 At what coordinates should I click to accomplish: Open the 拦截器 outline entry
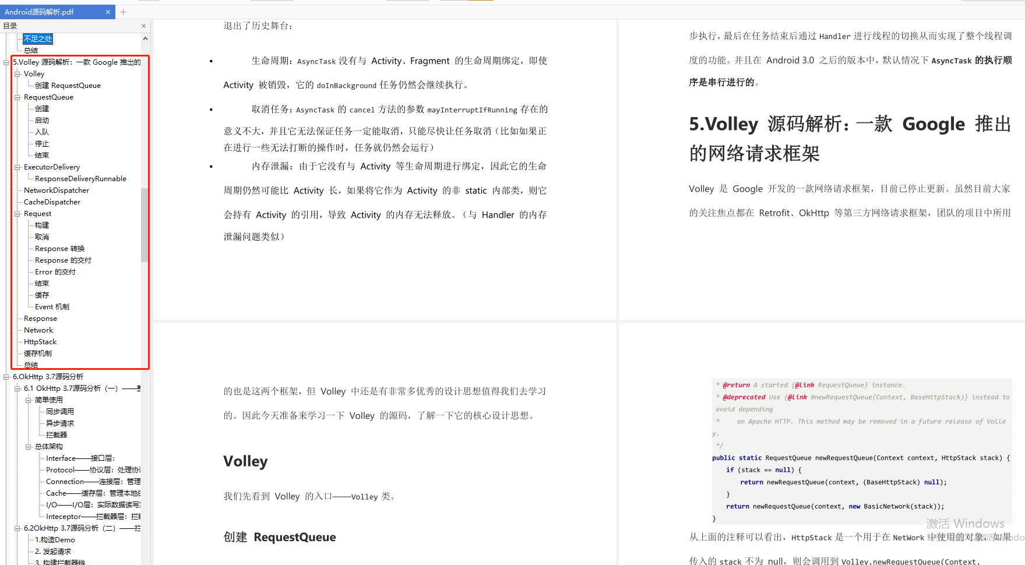tap(57, 435)
